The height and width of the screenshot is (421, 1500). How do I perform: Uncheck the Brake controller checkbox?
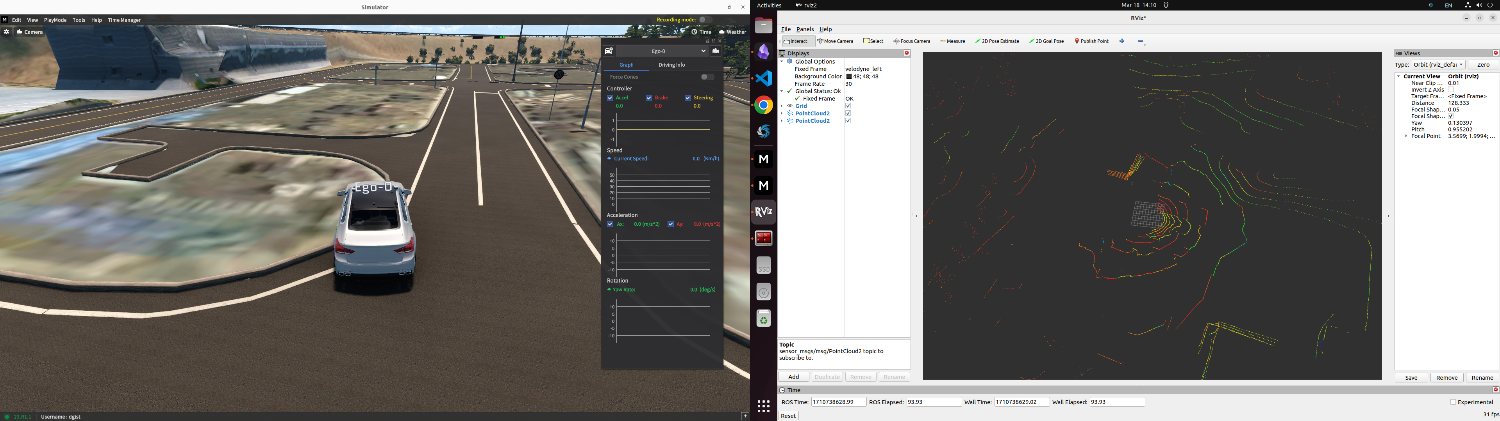[x=649, y=98]
